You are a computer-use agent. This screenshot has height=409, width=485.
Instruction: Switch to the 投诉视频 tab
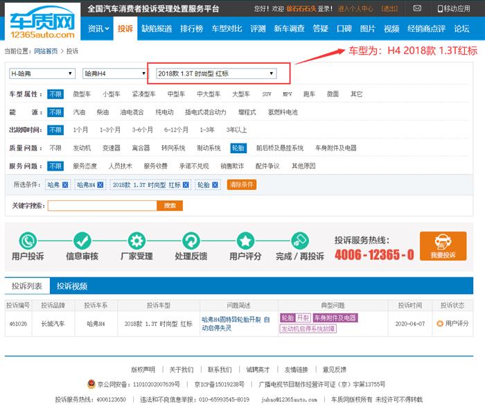click(72, 286)
